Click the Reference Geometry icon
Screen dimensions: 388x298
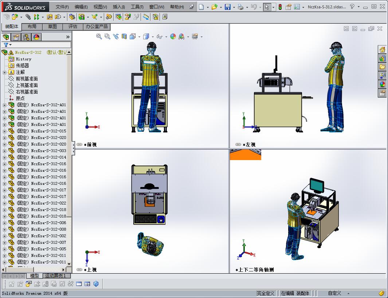coord(94,17)
